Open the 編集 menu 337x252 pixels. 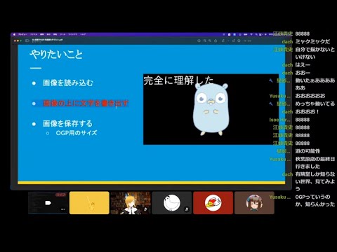point(42,34)
